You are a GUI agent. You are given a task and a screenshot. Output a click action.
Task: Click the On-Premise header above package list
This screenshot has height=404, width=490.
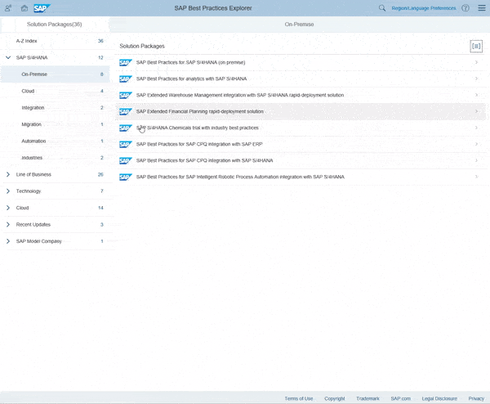click(299, 25)
